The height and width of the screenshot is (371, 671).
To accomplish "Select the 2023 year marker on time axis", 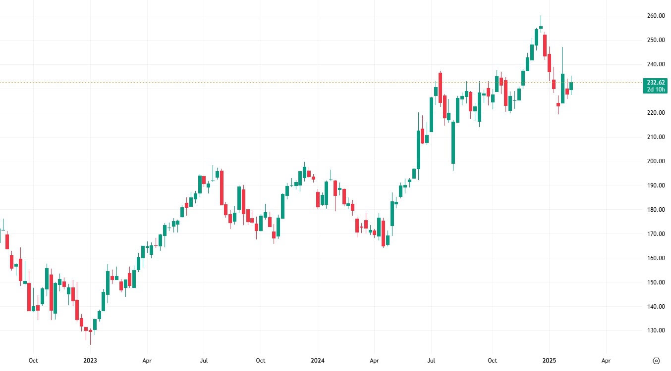I will coord(90,361).
